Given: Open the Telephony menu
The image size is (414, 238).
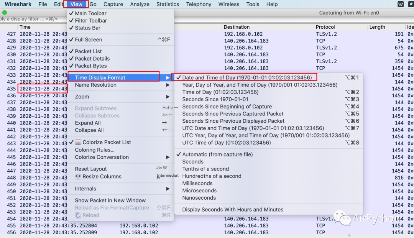Looking at the screenshot, I should click(199, 4).
